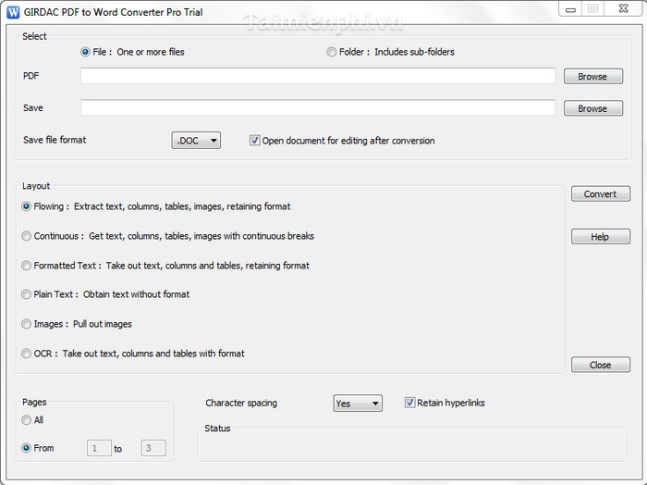This screenshot has height=485, width=647.
Task: Choose the Continuous layout option
Action: pos(27,236)
